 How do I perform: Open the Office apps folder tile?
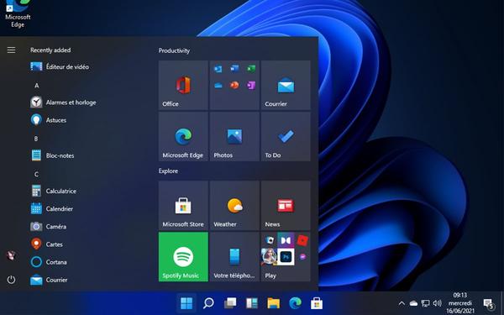234,85
